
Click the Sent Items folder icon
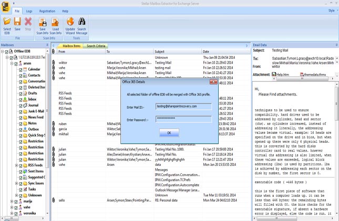(25, 171)
